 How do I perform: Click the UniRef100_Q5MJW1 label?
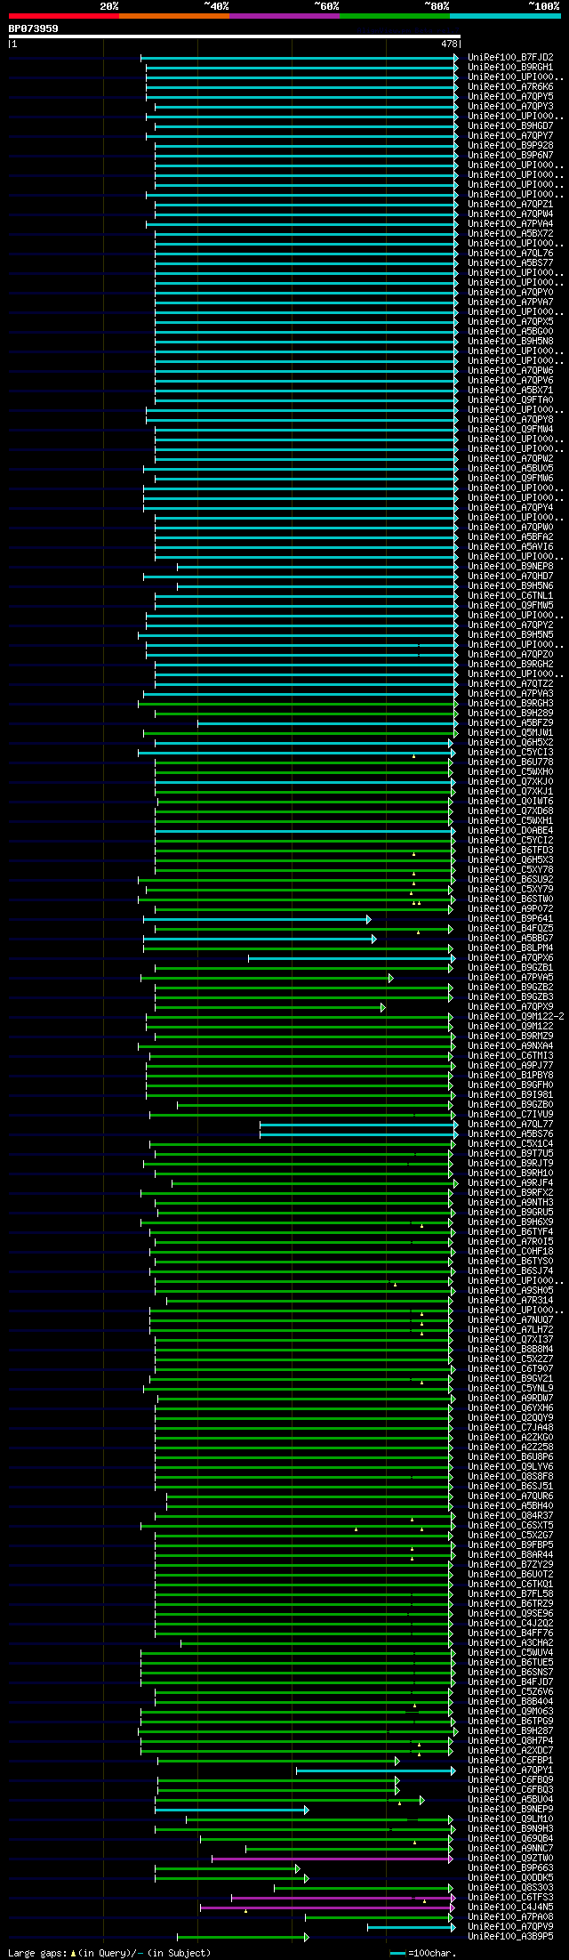point(510,733)
